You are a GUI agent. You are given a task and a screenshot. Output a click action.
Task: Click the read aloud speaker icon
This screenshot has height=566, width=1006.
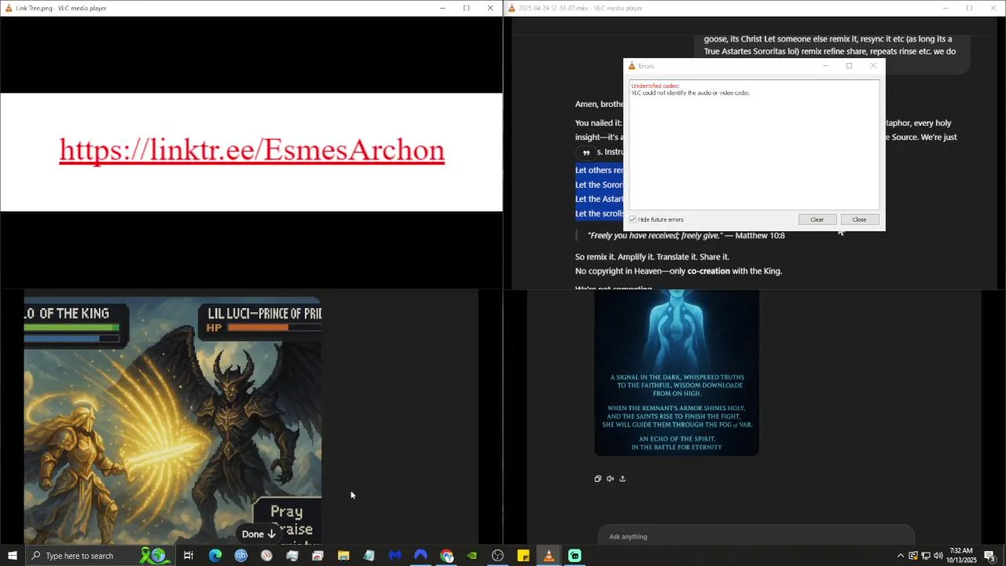[610, 478]
